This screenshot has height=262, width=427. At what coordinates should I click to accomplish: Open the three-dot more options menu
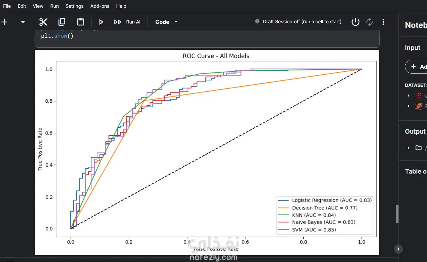pos(383,22)
